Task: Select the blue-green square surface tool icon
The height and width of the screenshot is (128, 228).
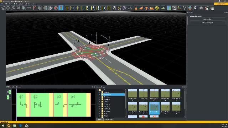Action: click(169, 8)
